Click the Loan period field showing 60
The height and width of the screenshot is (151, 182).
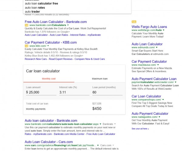107,92
